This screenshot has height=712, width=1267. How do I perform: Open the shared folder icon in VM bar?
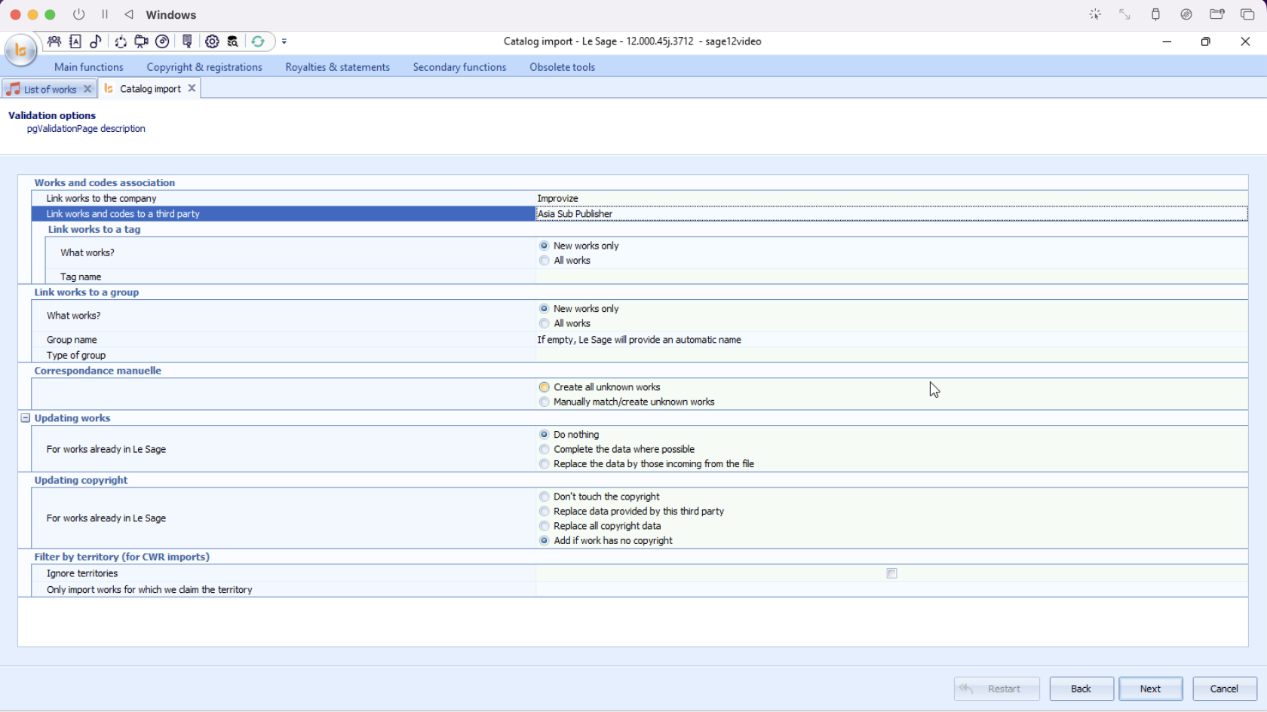[x=1216, y=14]
